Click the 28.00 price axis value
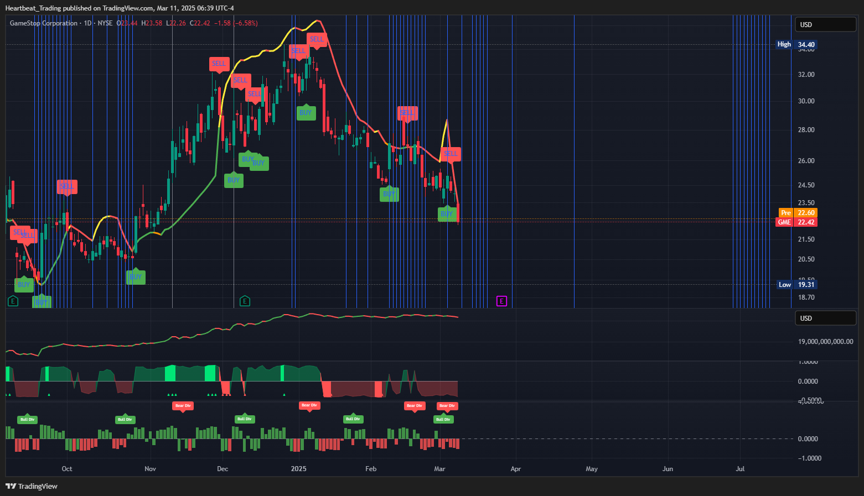This screenshot has width=864, height=496. coord(806,130)
